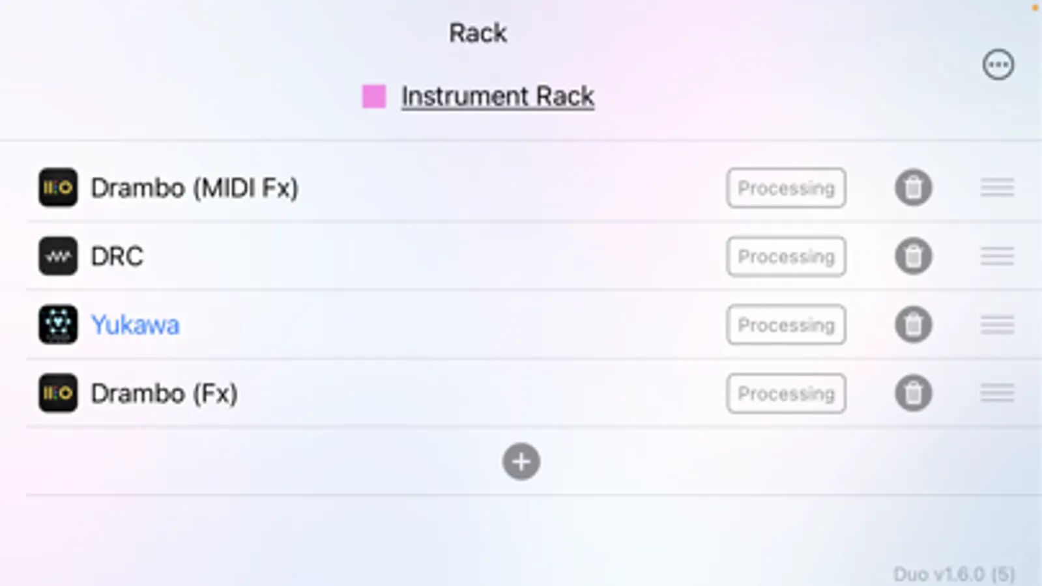Open the options ellipsis menu
This screenshot has width=1042, height=586.
pos(998,64)
